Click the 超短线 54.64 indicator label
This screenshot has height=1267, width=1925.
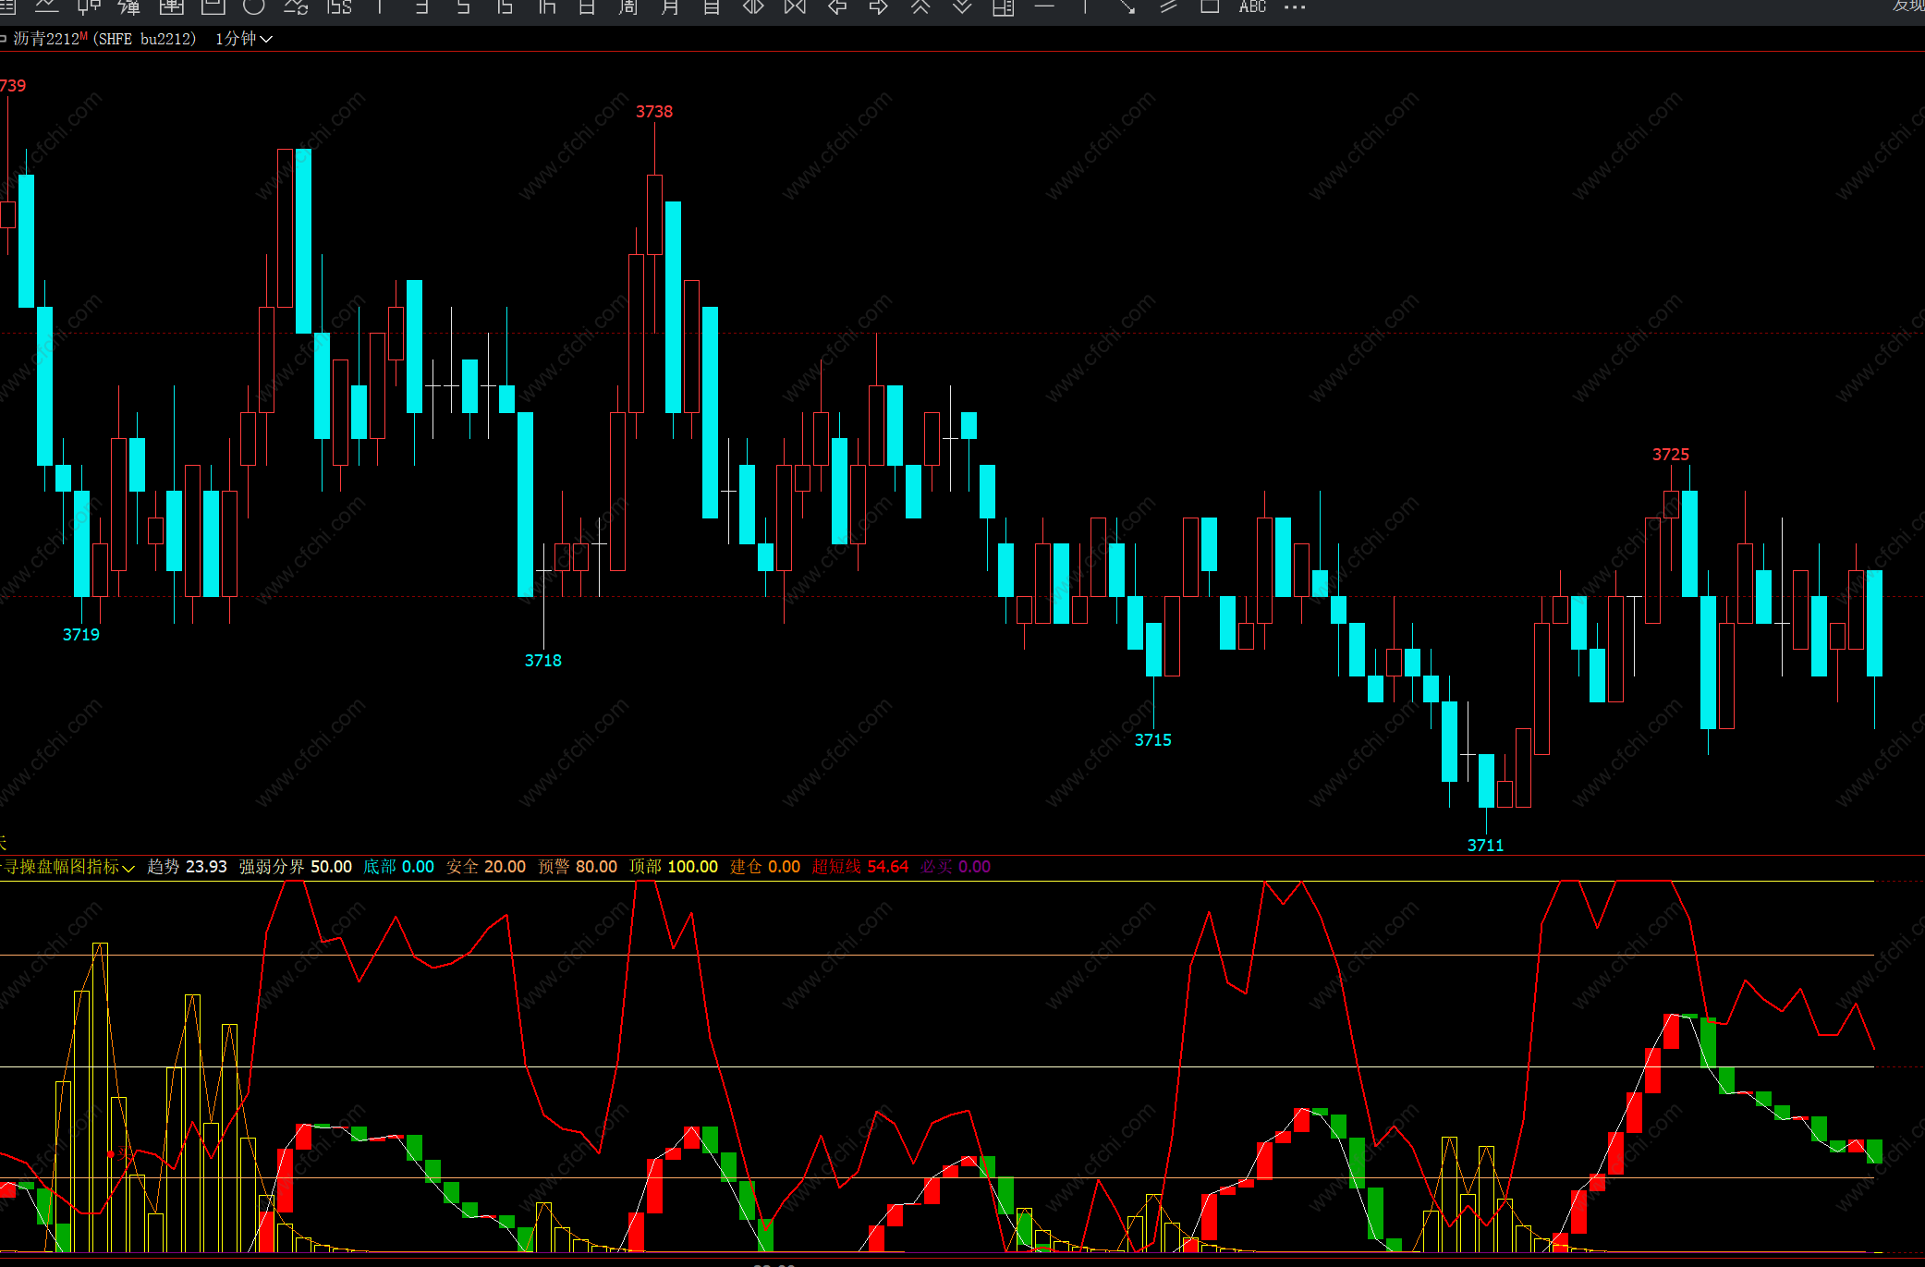(860, 867)
